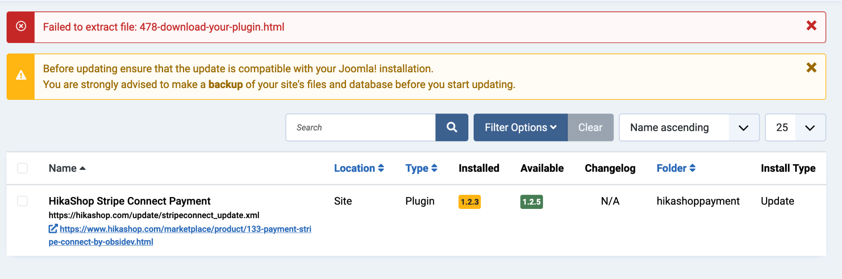
Task: Expand the Filter Options dropdown
Action: tap(520, 127)
